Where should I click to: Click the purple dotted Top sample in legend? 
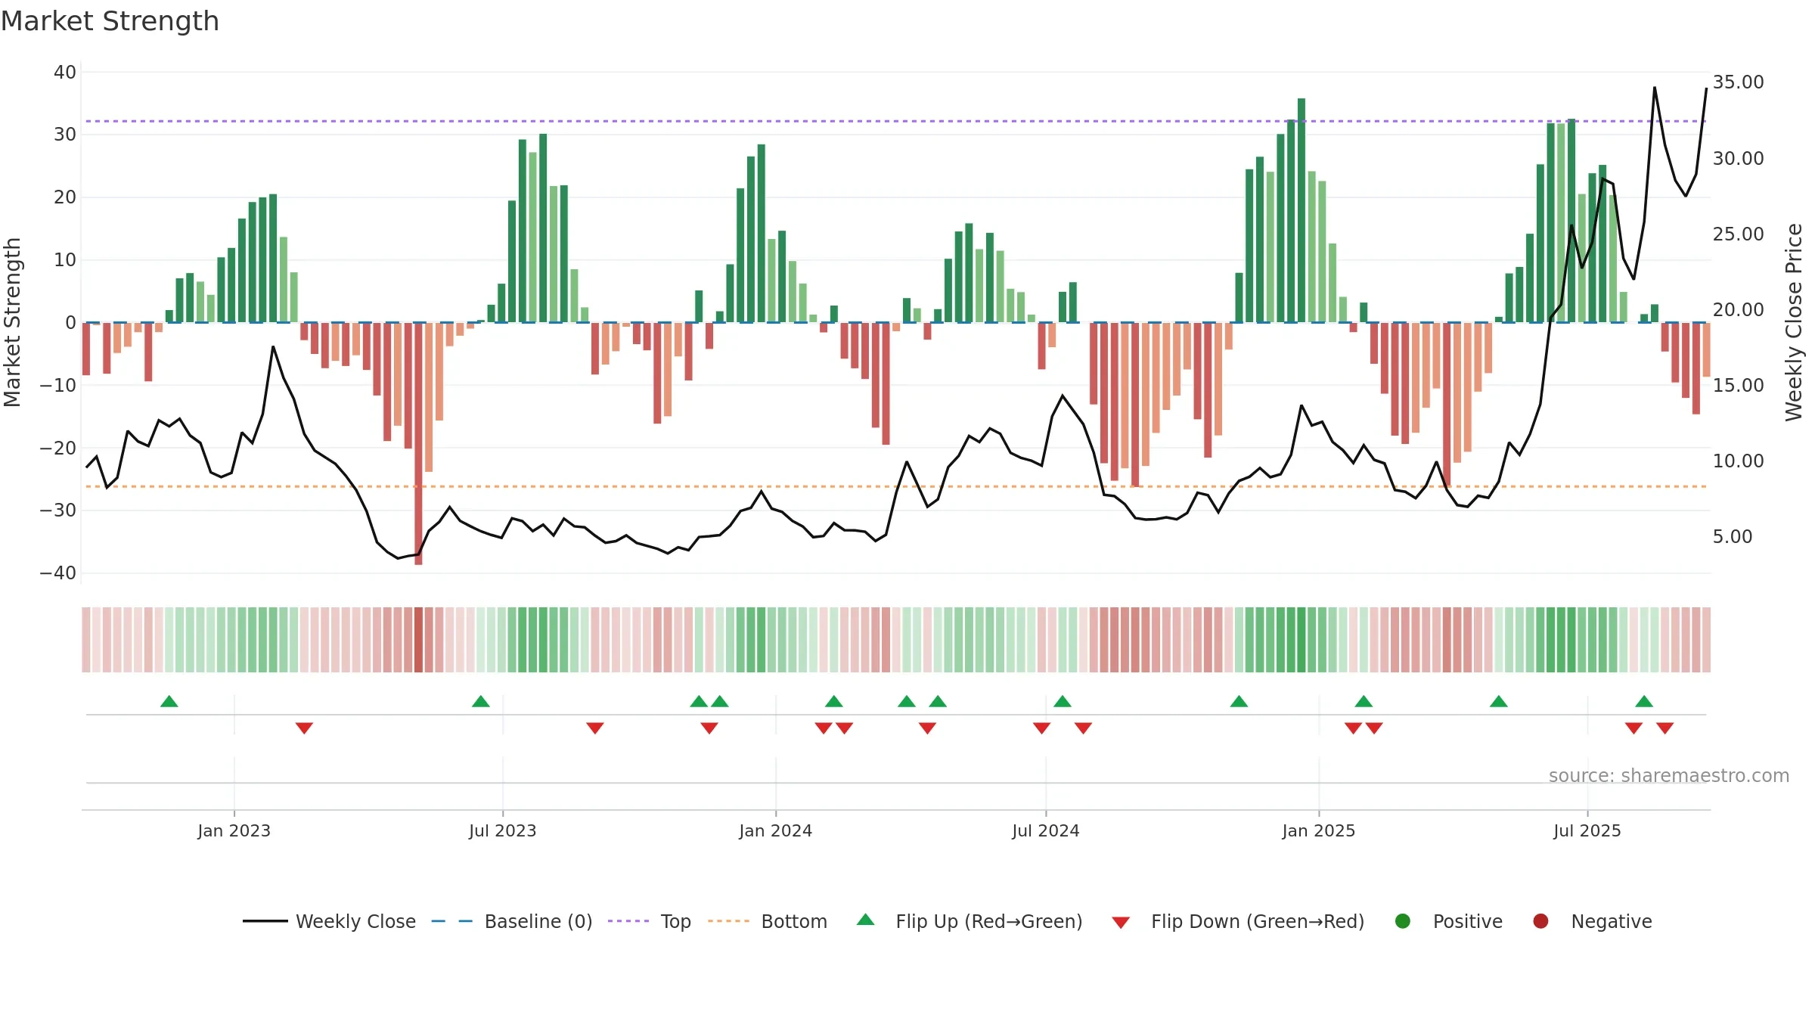click(x=628, y=921)
